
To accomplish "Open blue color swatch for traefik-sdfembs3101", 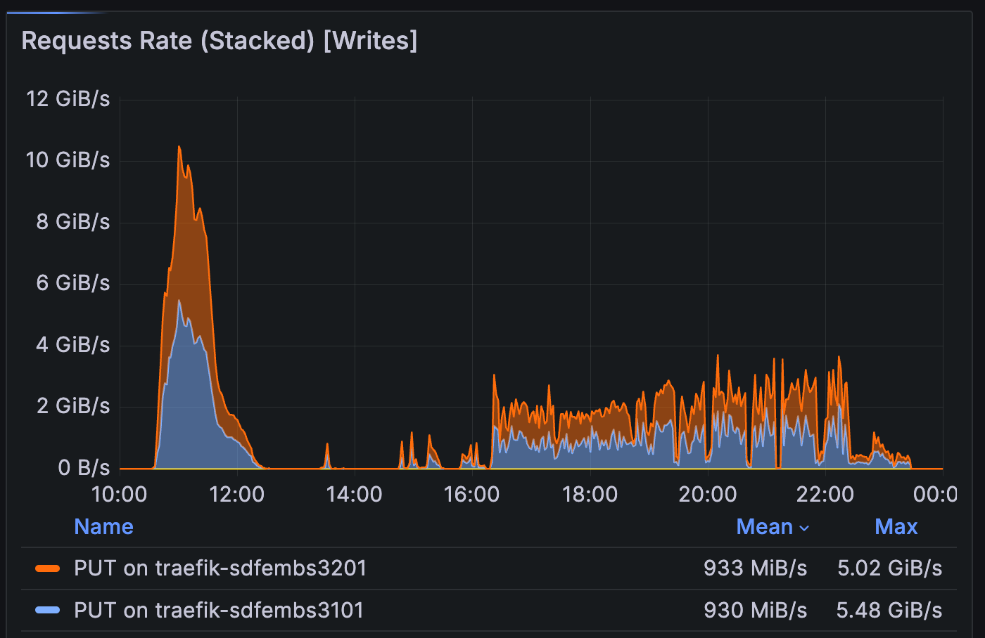I will [47, 610].
